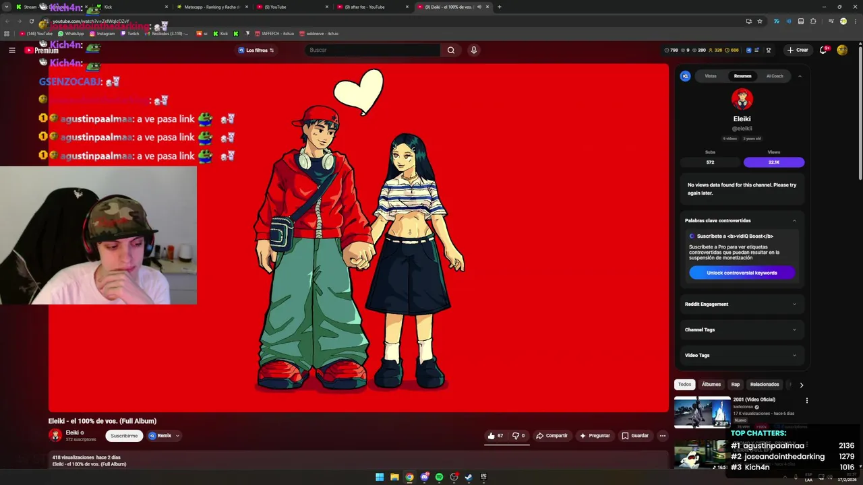The height and width of the screenshot is (485, 863).
Task: Click the Guardar save button
Action: point(635,436)
